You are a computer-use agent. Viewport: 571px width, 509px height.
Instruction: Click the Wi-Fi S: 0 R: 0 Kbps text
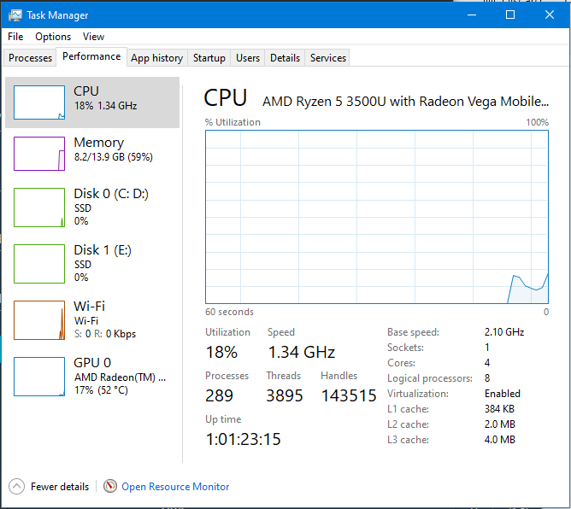105,334
